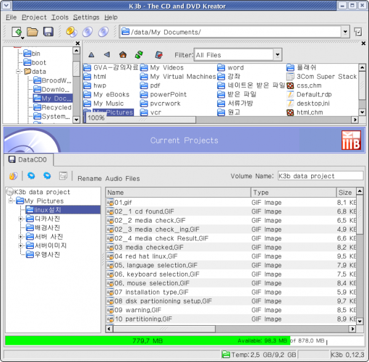The image size is (369, 362).
Task: Select the Default.rdp file
Action: 309,95
